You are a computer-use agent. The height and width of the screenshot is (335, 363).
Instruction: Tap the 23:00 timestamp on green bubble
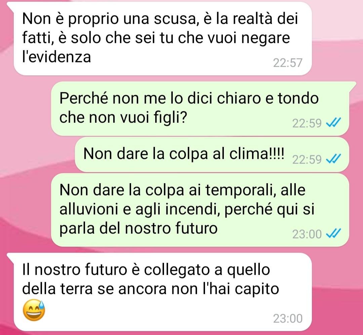pyautogui.click(x=307, y=234)
